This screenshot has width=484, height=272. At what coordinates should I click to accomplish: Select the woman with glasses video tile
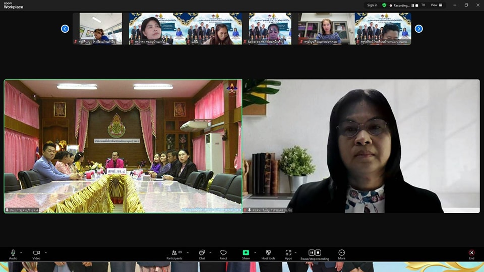coord(361,146)
